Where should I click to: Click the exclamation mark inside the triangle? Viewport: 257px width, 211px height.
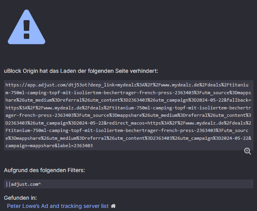27,28
